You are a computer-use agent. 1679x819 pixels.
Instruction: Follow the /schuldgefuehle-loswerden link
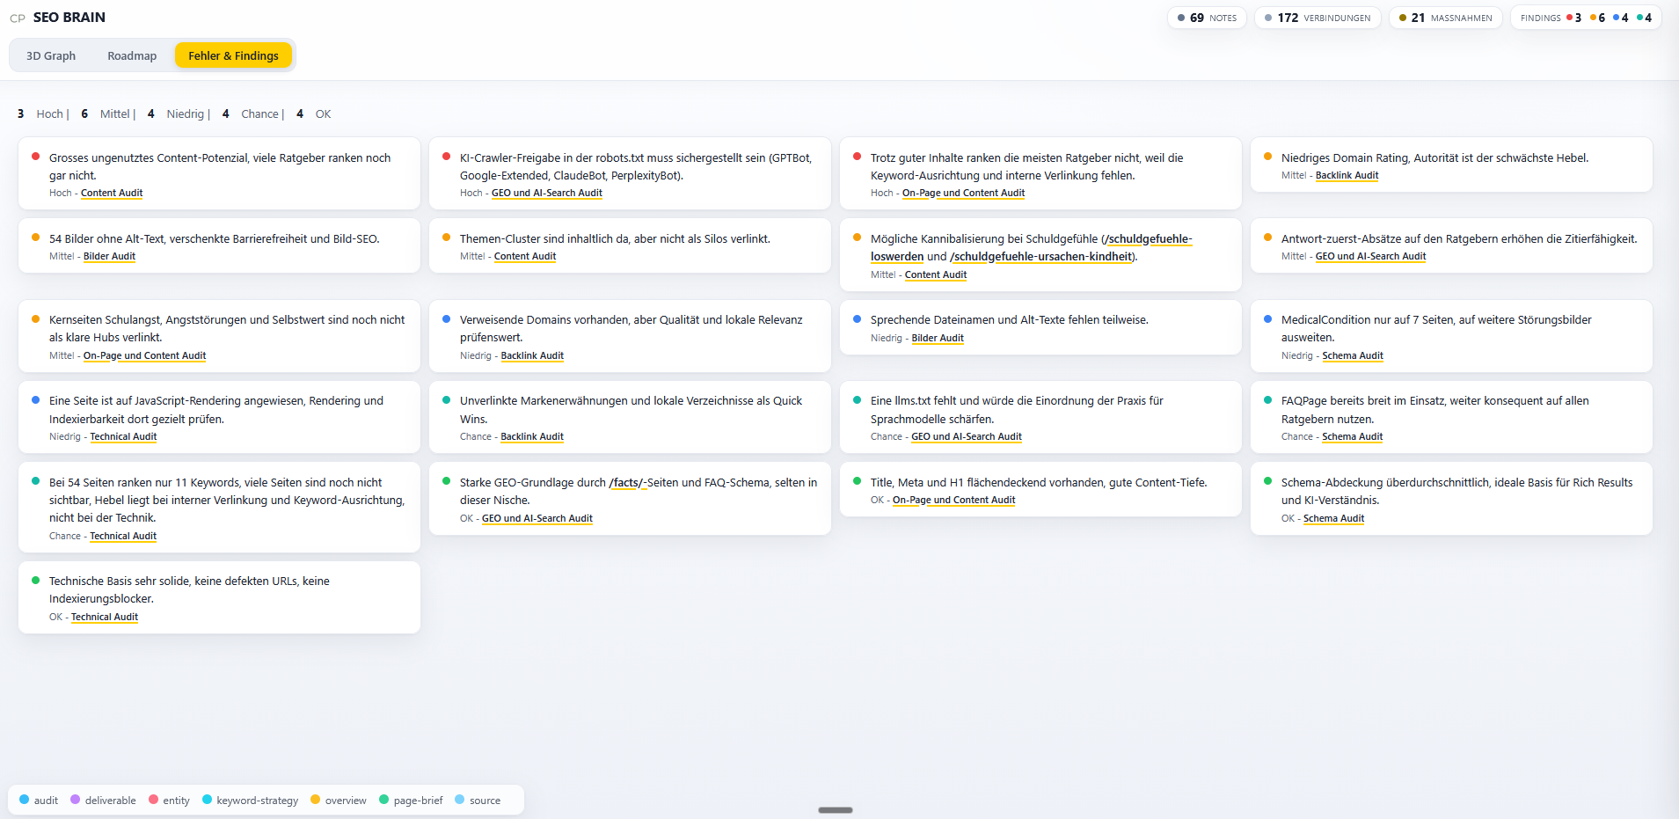(x=1032, y=247)
